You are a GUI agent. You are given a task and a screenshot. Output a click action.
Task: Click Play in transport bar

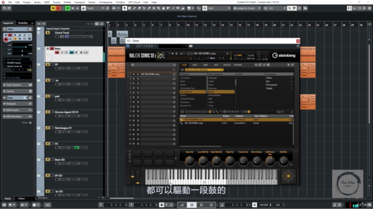(202, 205)
